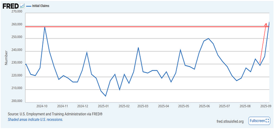Click the 2025-08 x-axis label
This screenshot has height=129, width=274.
(245, 106)
